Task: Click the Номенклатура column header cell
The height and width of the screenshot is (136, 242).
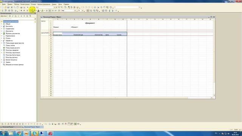Action: pyautogui.click(x=78, y=35)
